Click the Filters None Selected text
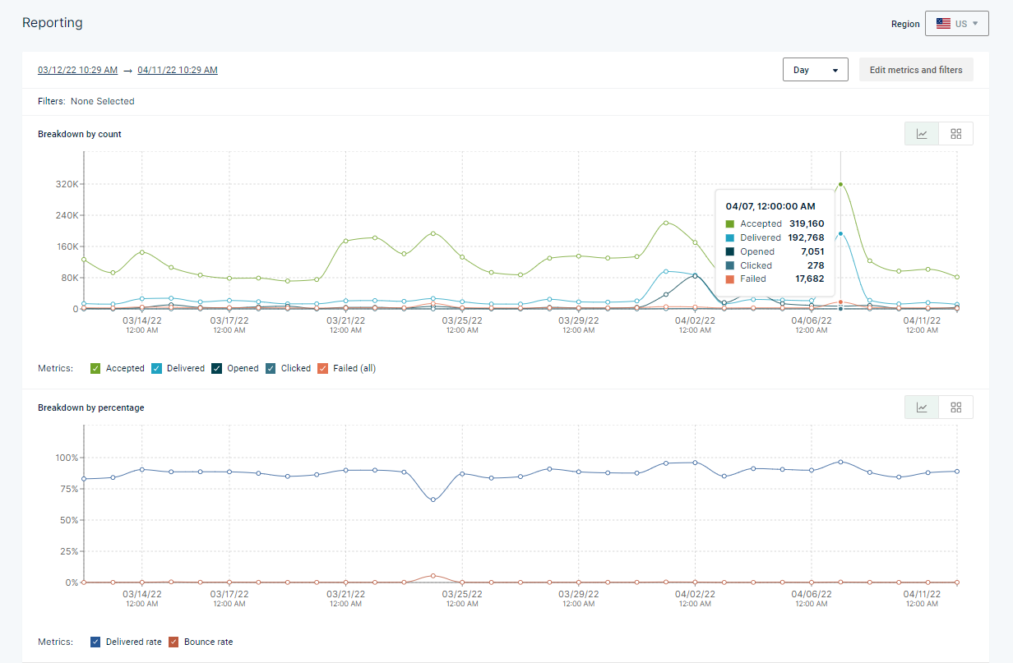1013x663 pixels. tap(86, 101)
